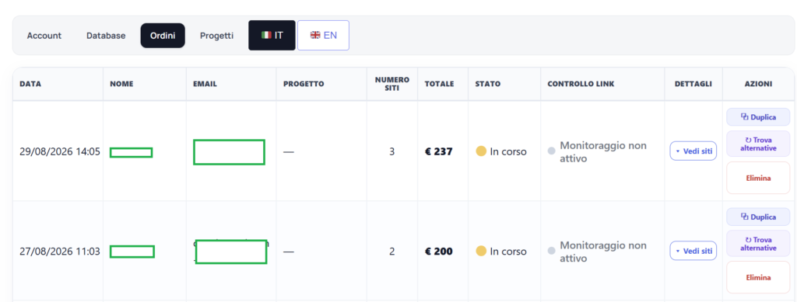The width and height of the screenshot is (797, 302).
Task: Click refresh icon on second Trova alternative
Action: [748, 240]
